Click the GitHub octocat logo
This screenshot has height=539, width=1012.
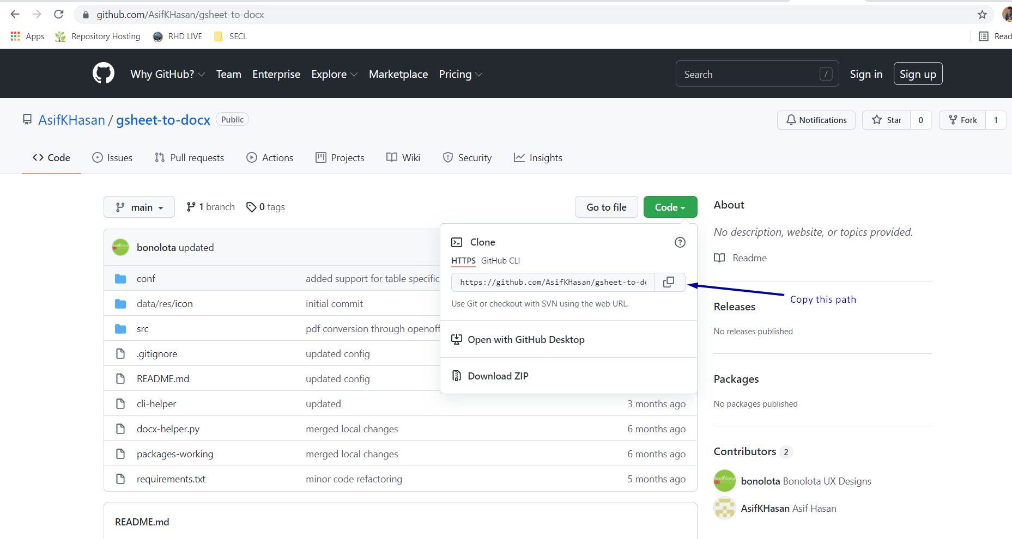104,73
